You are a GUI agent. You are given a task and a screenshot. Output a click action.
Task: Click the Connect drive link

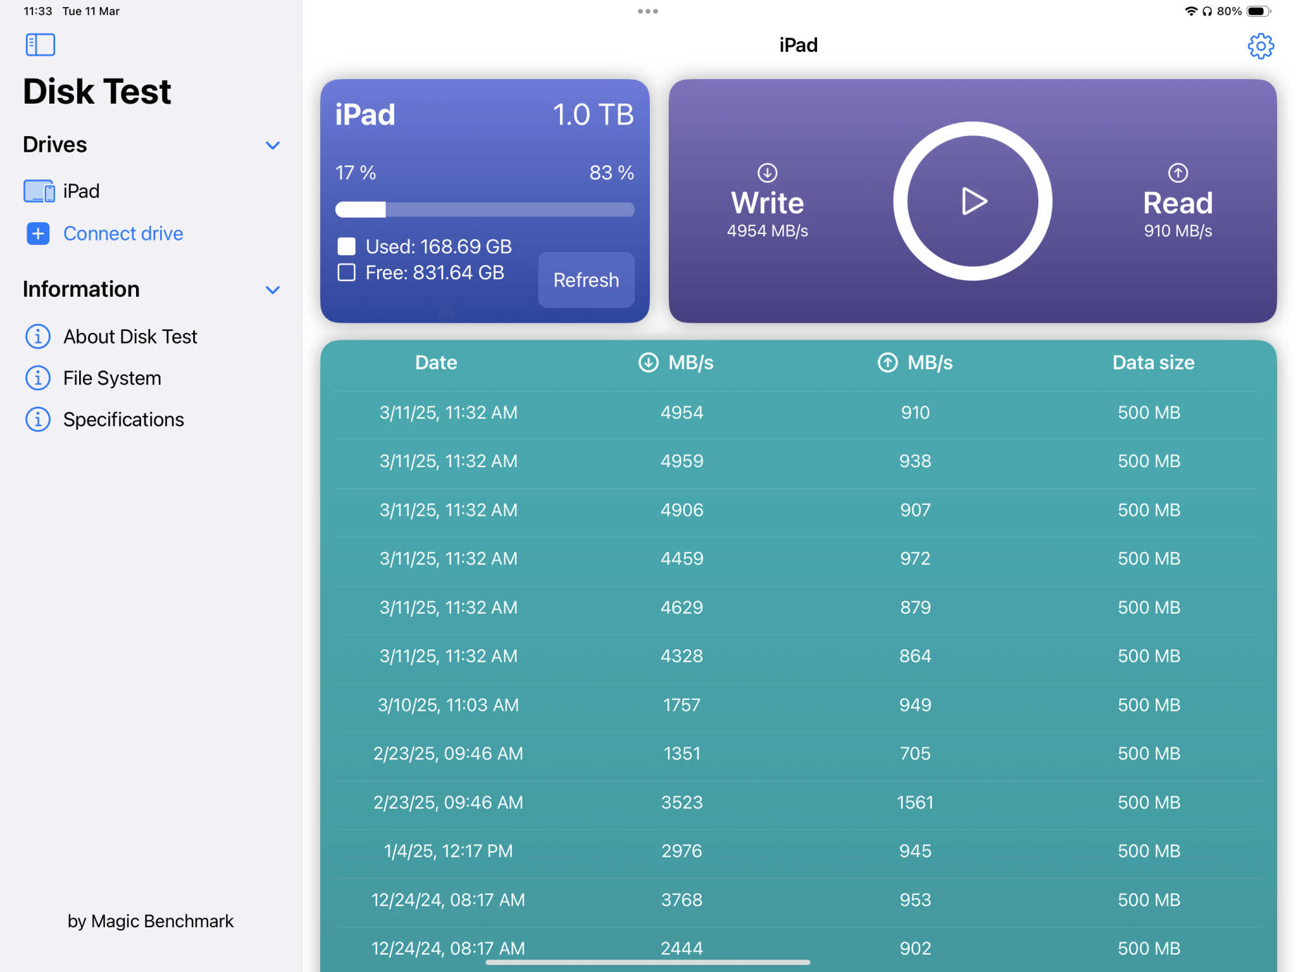(123, 233)
